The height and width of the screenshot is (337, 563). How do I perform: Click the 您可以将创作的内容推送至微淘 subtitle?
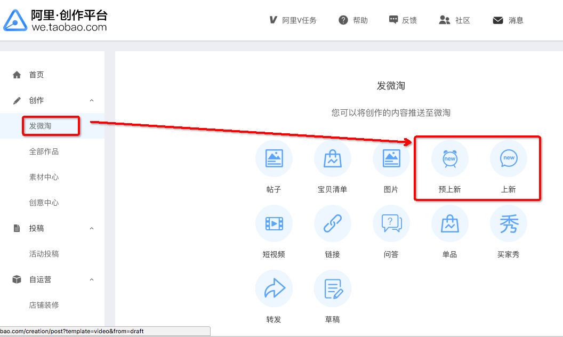[x=391, y=113]
